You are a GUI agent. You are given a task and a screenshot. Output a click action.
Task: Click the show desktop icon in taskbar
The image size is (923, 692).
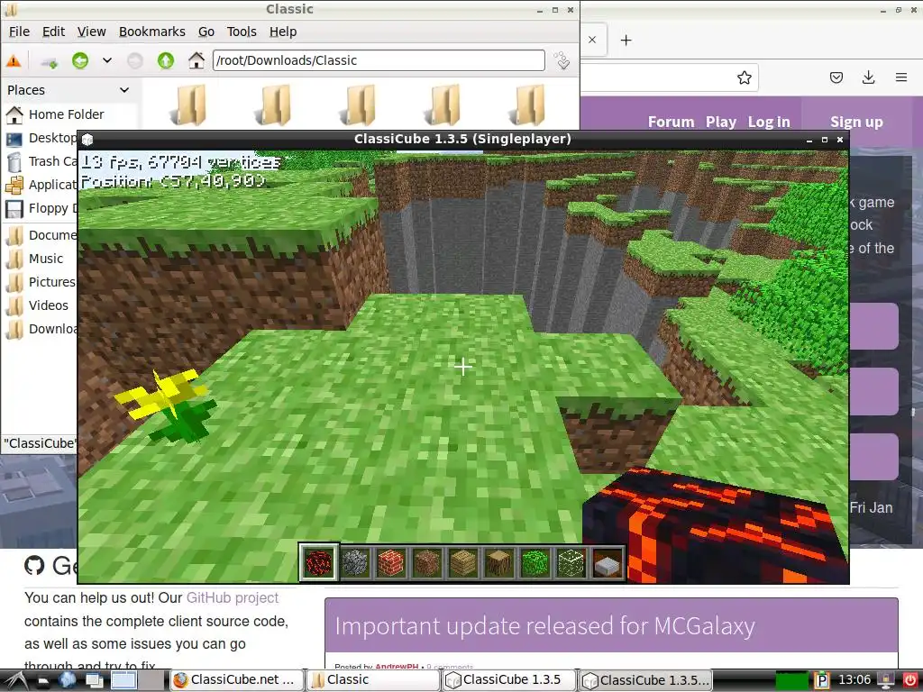(x=94, y=681)
